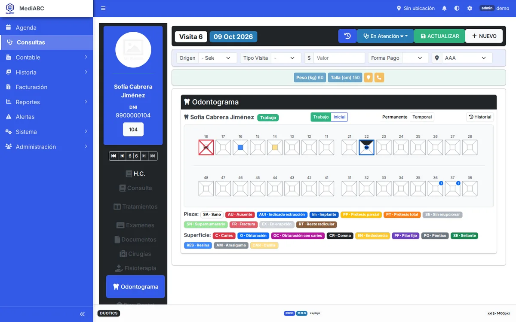Pick the Im · Implante blue piece swatch
The image size is (516, 322).
click(x=324, y=215)
